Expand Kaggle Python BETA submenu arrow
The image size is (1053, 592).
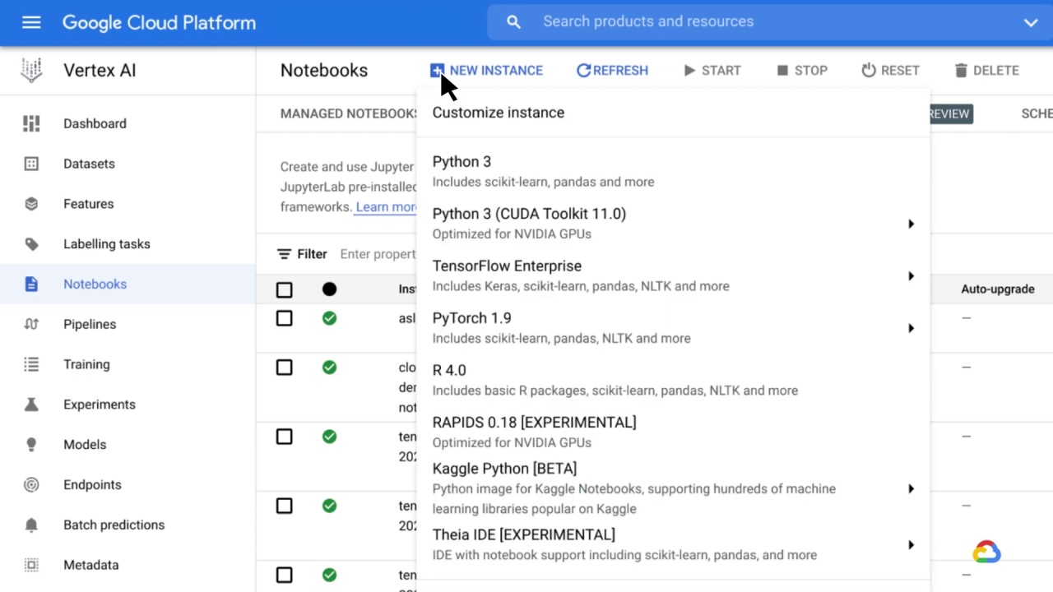(911, 488)
